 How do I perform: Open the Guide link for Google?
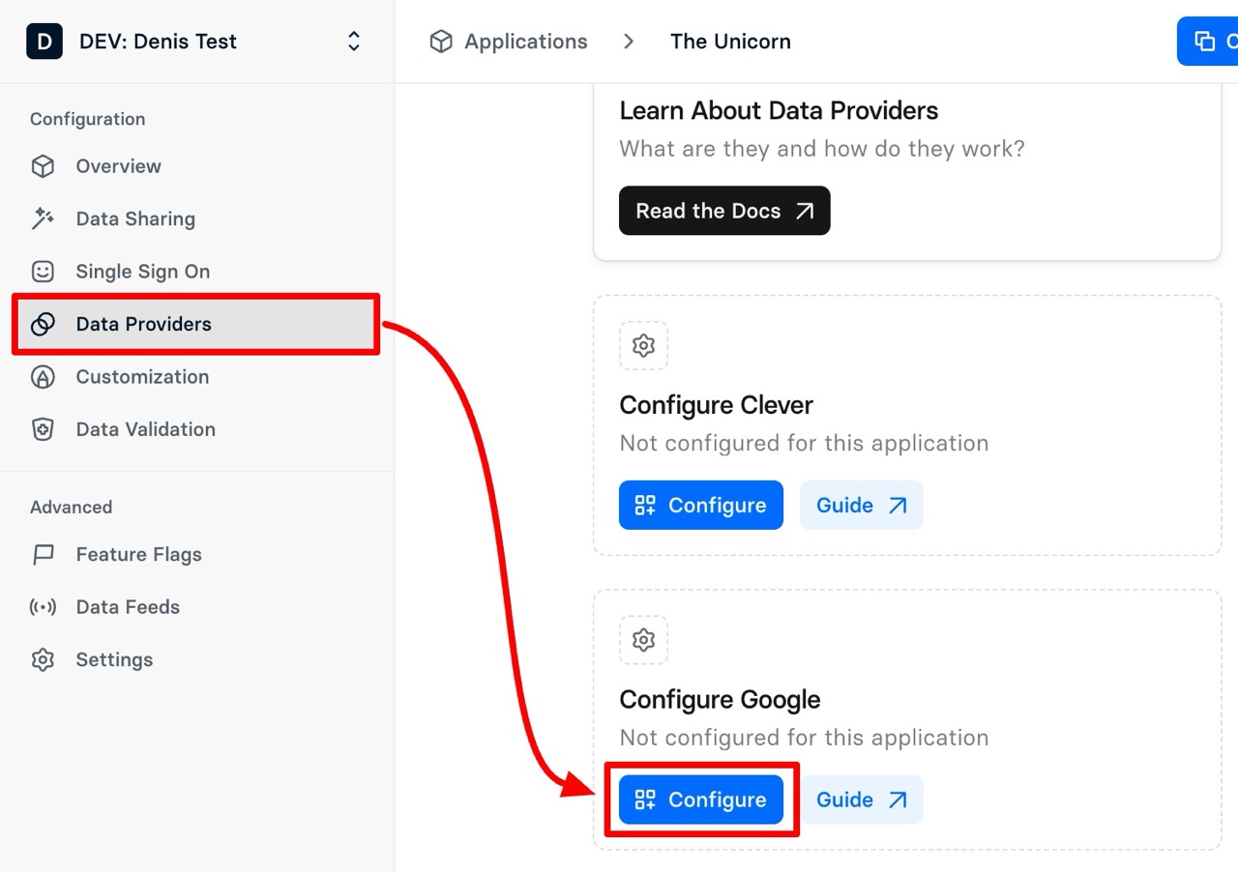[861, 799]
